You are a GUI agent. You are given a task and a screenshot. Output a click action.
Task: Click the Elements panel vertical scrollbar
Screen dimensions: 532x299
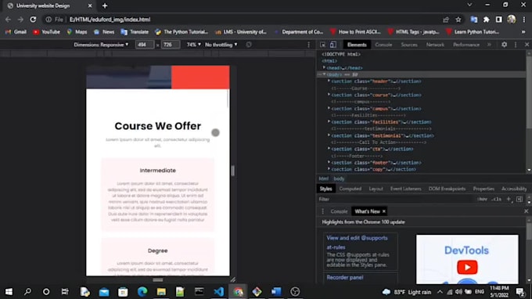pos(529,92)
